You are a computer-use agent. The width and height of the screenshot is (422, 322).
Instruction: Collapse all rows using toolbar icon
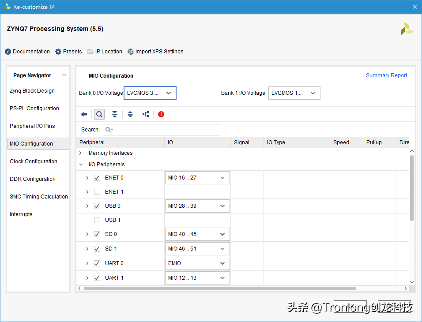(x=115, y=114)
